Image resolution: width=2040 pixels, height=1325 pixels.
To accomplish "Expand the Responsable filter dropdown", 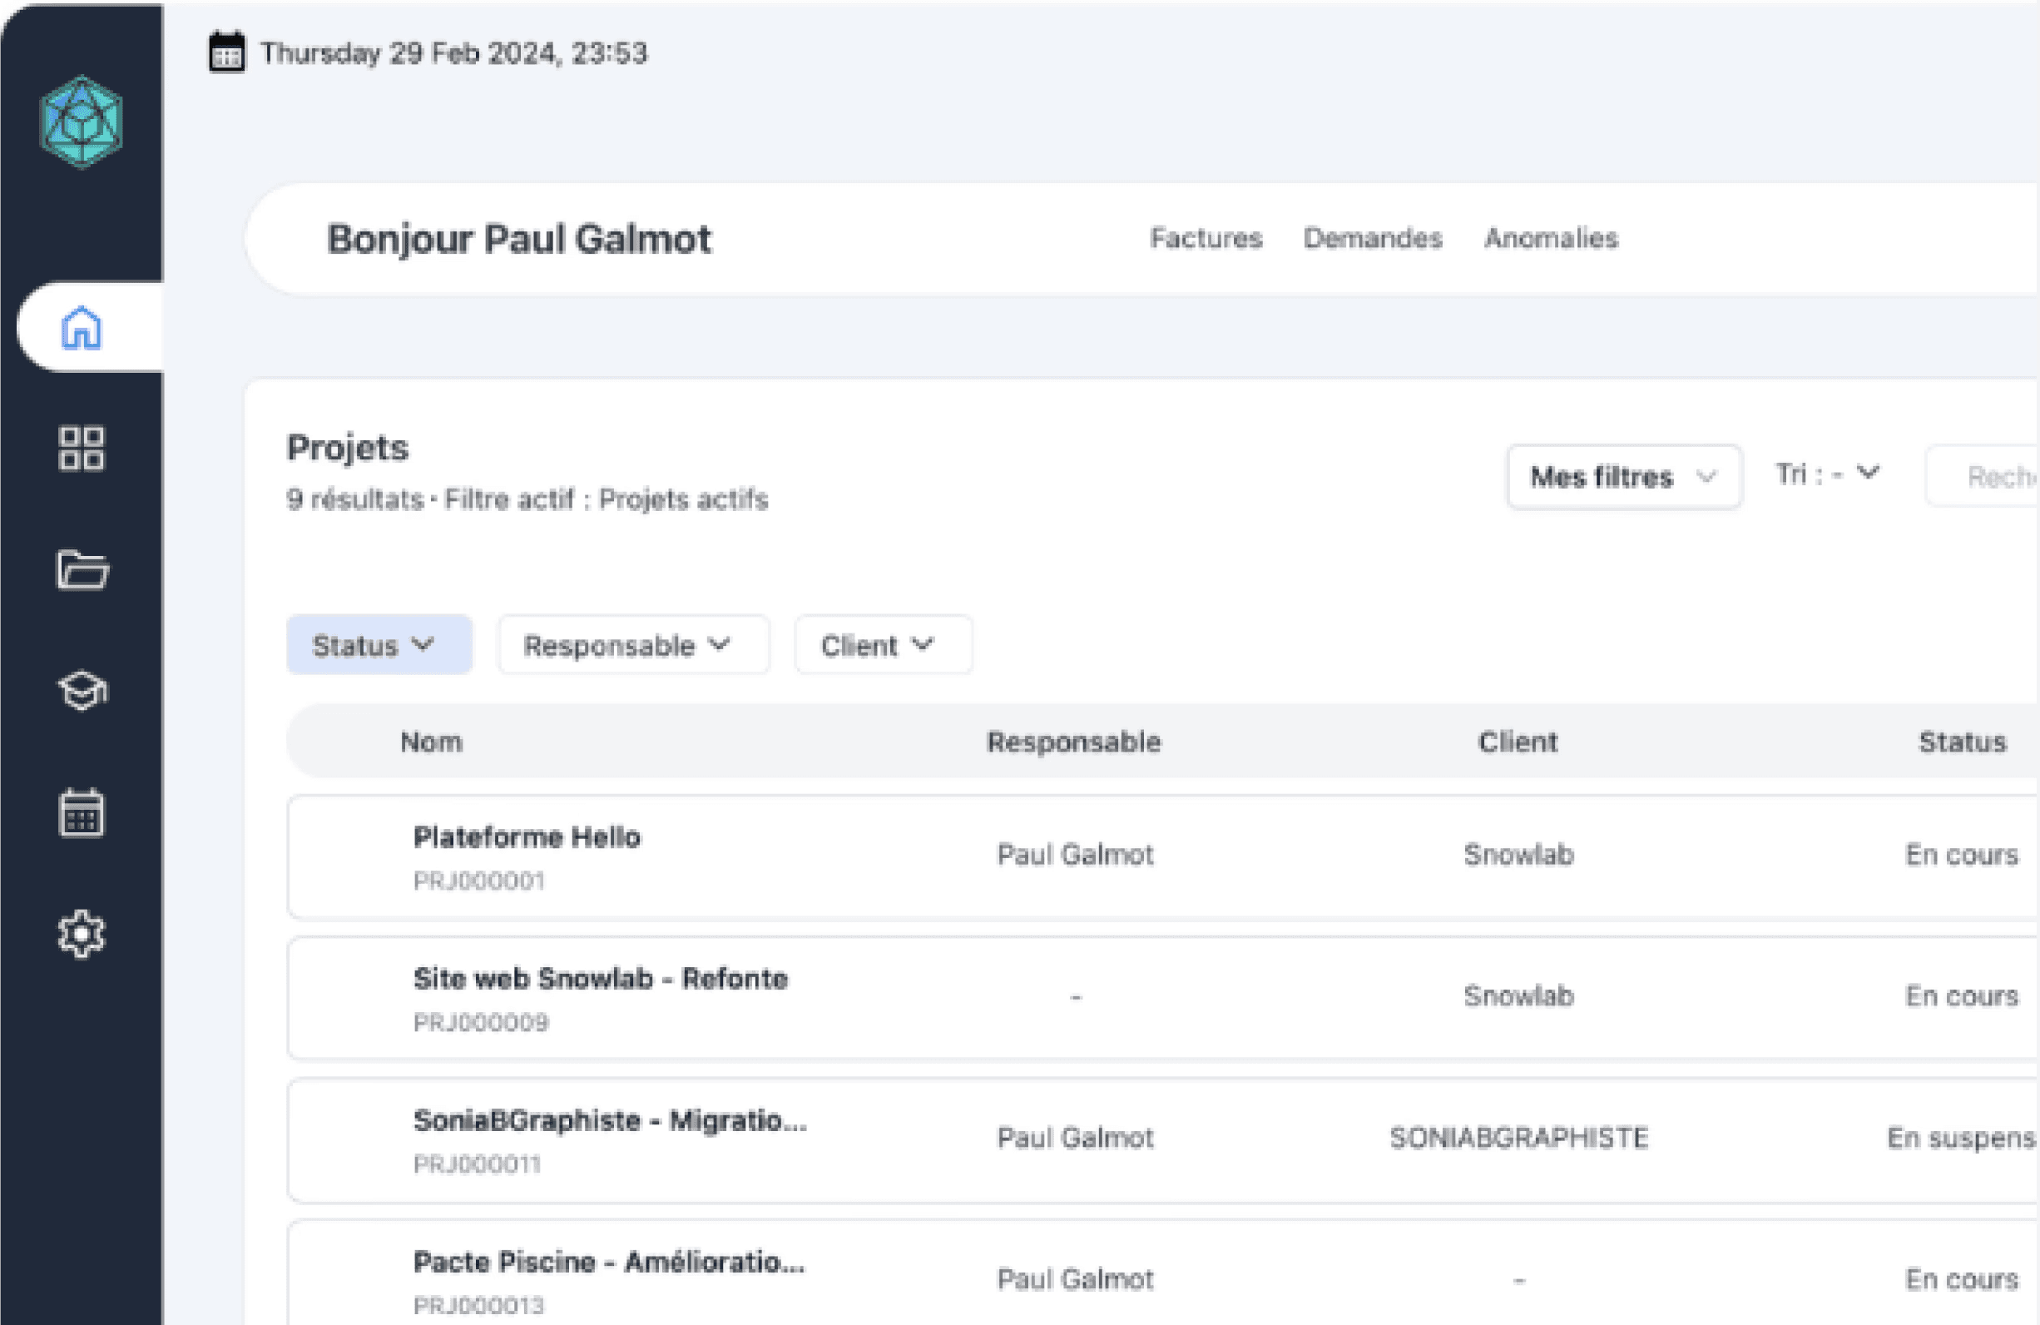I will click(632, 645).
